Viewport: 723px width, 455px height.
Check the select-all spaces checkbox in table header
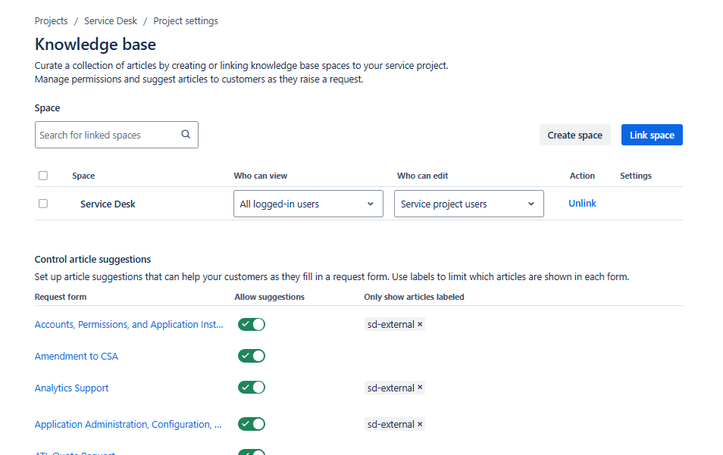[x=43, y=175]
